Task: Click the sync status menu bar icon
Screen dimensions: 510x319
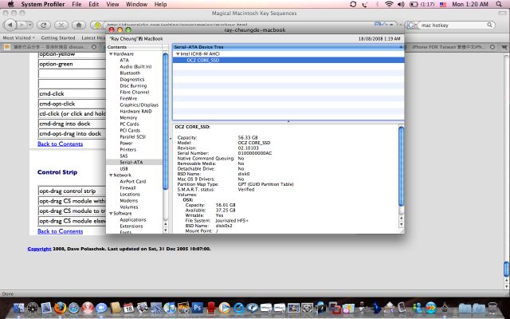Action: pos(353,4)
